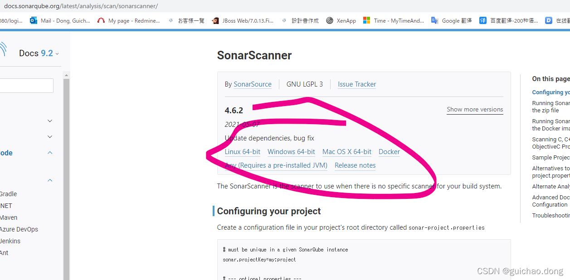Expand the first collapsed sidebar section chevron

pyautogui.click(x=50, y=121)
